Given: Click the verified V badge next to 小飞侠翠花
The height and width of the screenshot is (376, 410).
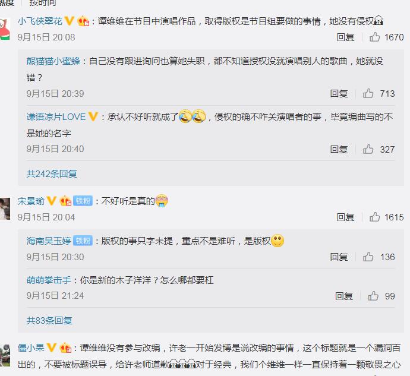Looking at the screenshot, I should point(70,21).
